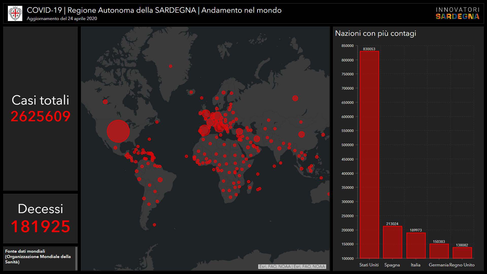Click the Innovatori Sardegna logo

[457, 13]
